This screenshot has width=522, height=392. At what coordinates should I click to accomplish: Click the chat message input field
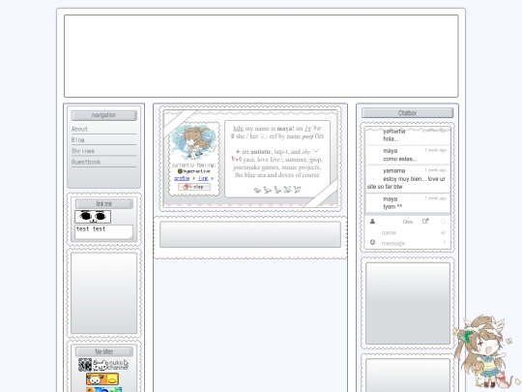[x=410, y=243]
